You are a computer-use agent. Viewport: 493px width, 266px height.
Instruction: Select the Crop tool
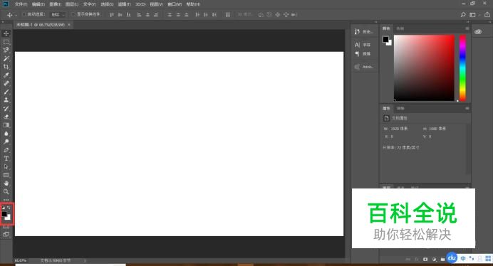point(6,67)
